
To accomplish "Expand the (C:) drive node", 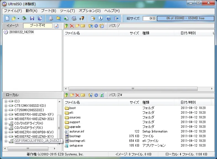I will tap(6, 101).
